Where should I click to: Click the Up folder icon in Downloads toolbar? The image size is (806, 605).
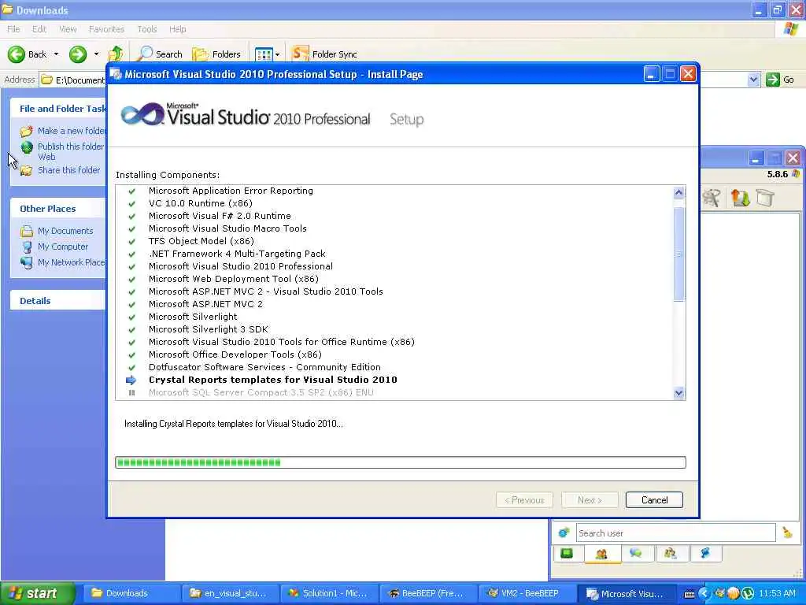pos(116,54)
